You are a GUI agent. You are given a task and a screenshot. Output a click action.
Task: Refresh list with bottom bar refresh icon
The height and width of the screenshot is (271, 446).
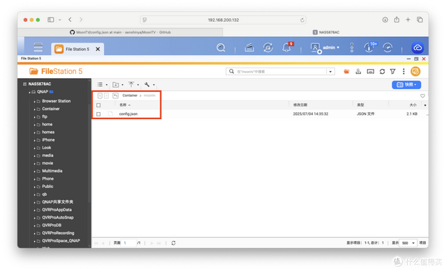click(x=174, y=243)
